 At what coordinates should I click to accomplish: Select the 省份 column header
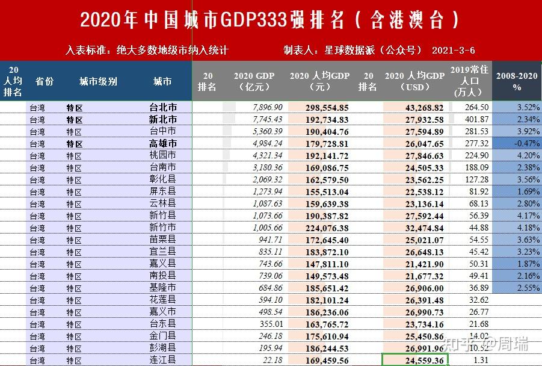(46, 81)
